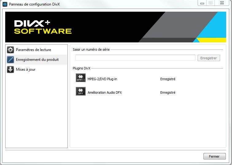
Task: Select Enregistrement du produit in sidebar
Action: tap(37, 60)
